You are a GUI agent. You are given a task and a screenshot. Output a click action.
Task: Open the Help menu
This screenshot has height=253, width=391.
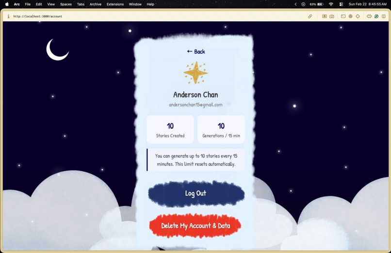click(150, 4)
